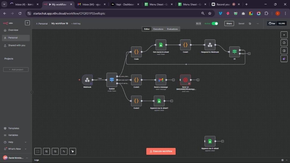Open Variables in sidebar

point(16,135)
